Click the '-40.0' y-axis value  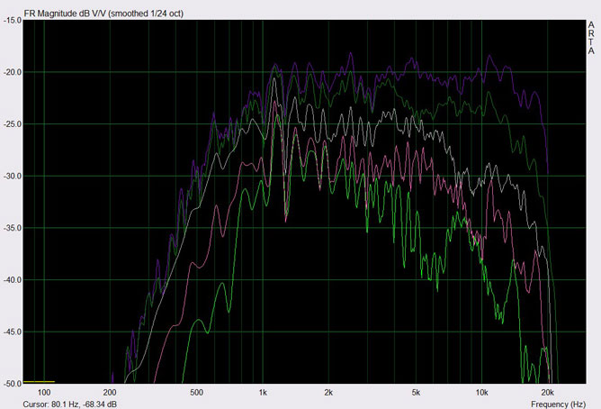point(12,280)
